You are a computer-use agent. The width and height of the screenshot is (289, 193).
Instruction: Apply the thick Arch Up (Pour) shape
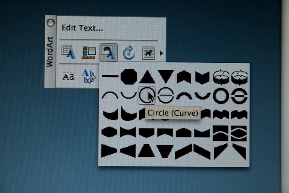pyautogui.click(x=184, y=96)
